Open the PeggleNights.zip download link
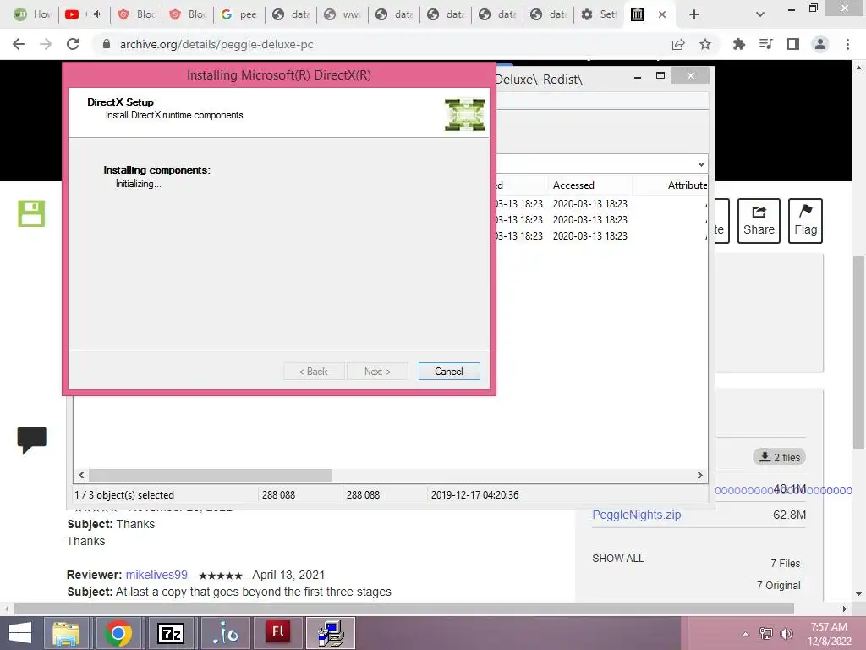 [x=636, y=515]
